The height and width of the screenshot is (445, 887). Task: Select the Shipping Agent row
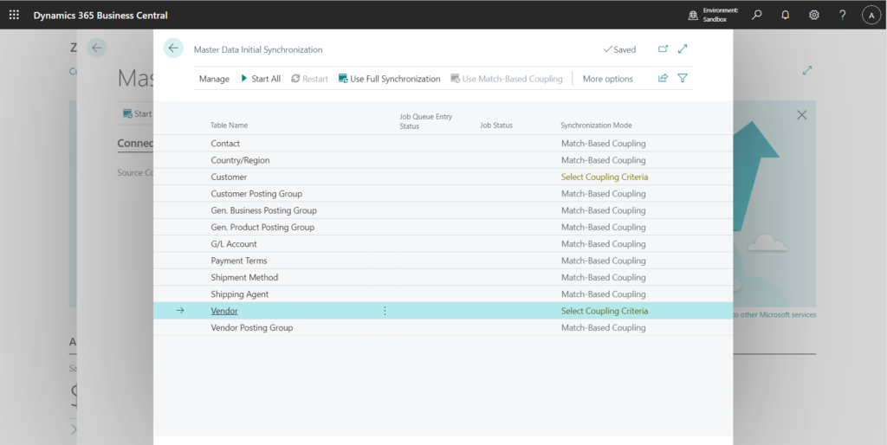[443, 294]
